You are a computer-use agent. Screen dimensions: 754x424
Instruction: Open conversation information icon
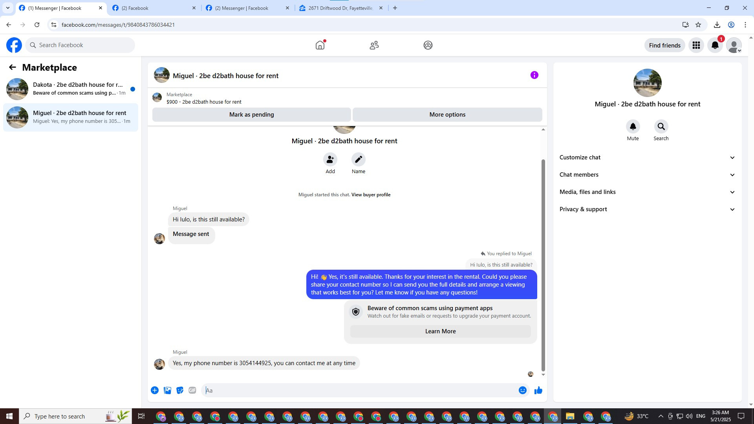click(x=534, y=75)
